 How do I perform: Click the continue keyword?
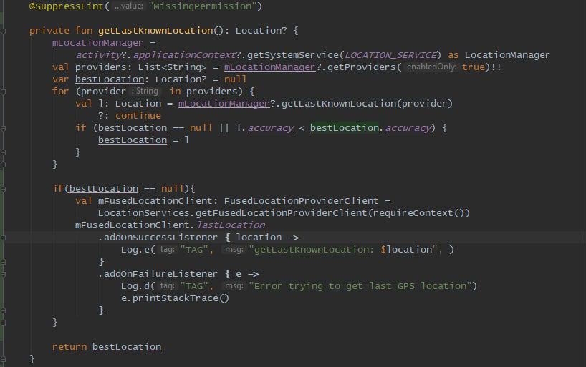click(138, 116)
